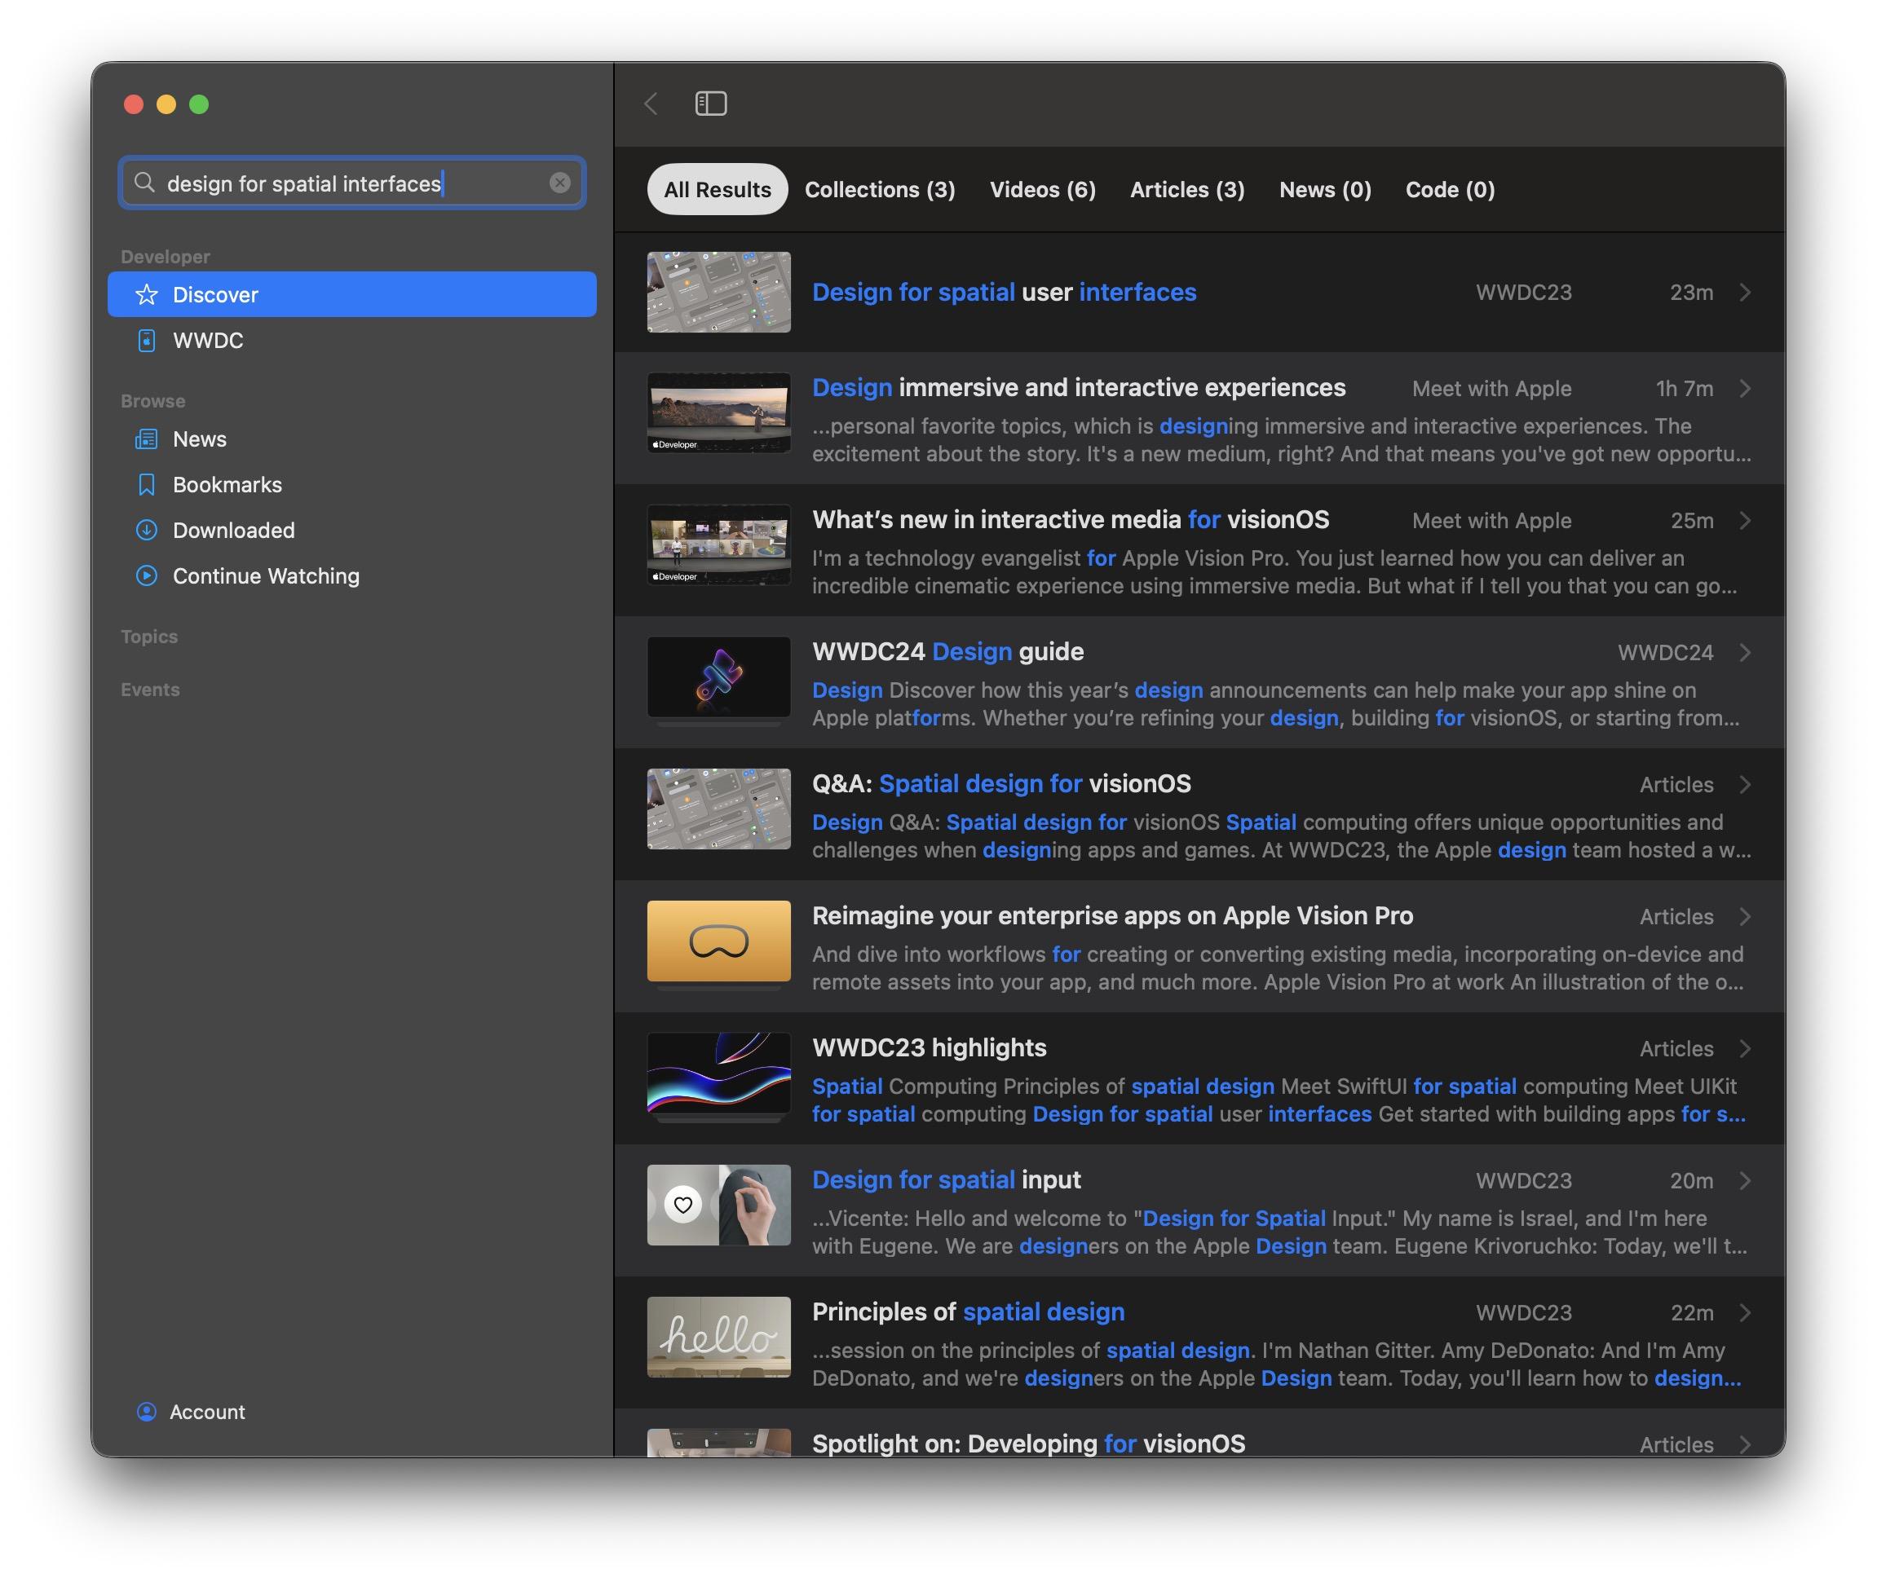Screen dimensions: 1877x1578
Task: Open Q&A: Spatial design for visionOS thumbnail
Action: click(719, 809)
